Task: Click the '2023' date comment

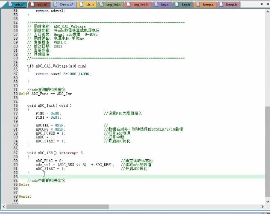Action: [58, 46]
